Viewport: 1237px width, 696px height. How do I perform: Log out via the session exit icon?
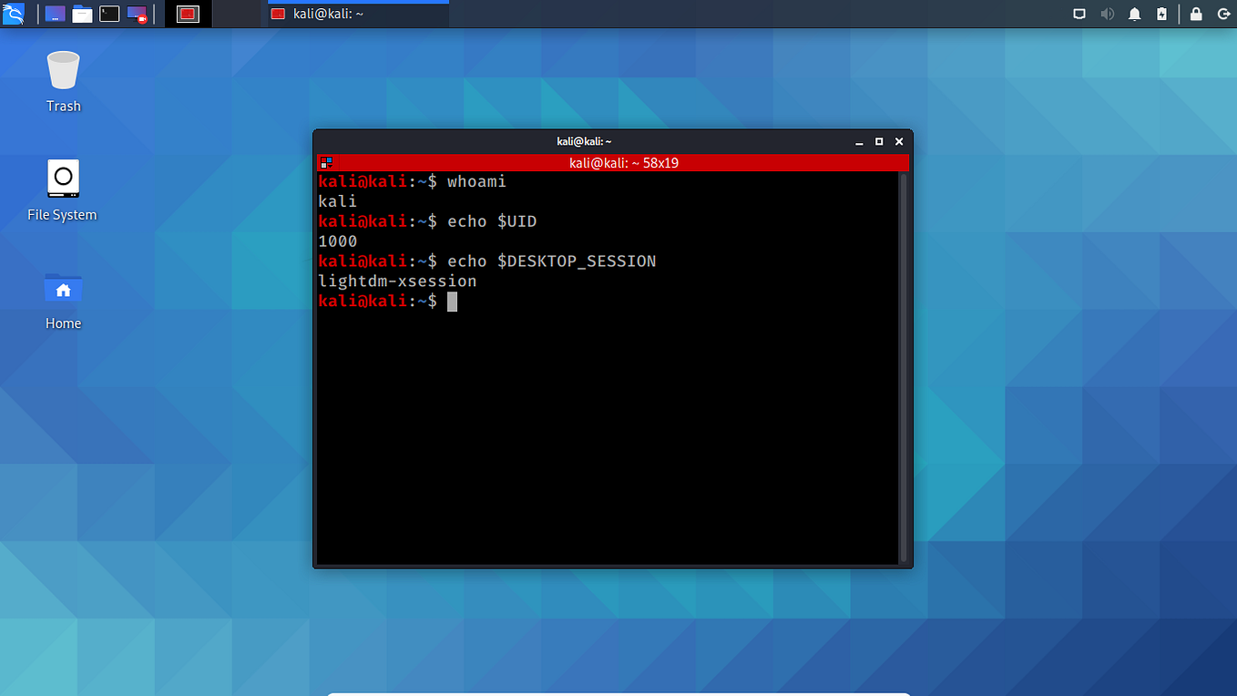[1224, 14]
